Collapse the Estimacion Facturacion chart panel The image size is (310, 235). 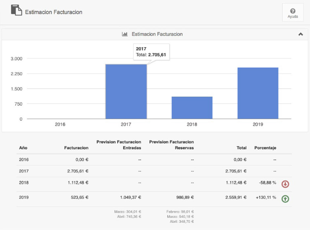pos(300,34)
